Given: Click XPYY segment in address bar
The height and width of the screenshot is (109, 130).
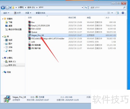Looking at the screenshot, I should click(41, 8).
